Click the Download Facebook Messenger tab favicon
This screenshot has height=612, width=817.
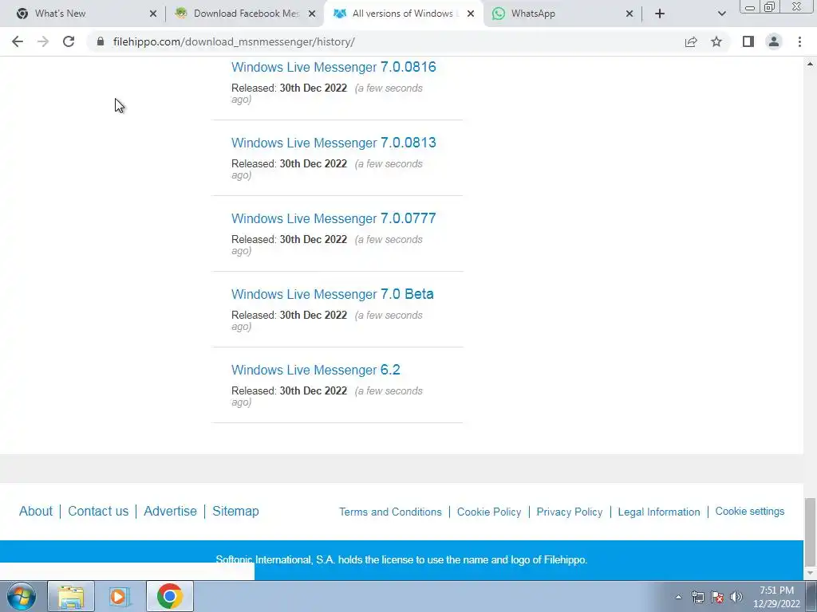[181, 14]
